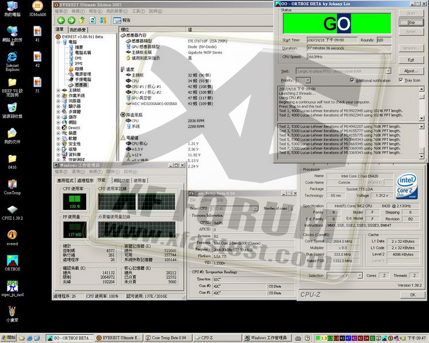The width and height of the screenshot is (429, 343).
Task: Open the super_pi_mod desktop icon
Action: coord(13,288)
